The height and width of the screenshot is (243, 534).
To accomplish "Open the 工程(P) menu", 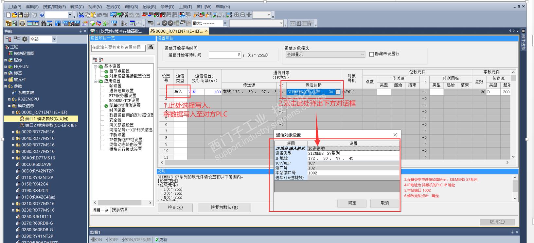I will pyautogui.click(x=14, y=7).
